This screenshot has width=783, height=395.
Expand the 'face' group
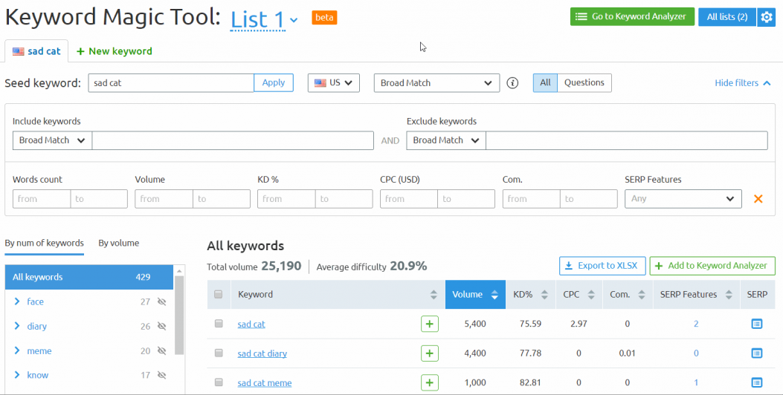coord(17,301)
